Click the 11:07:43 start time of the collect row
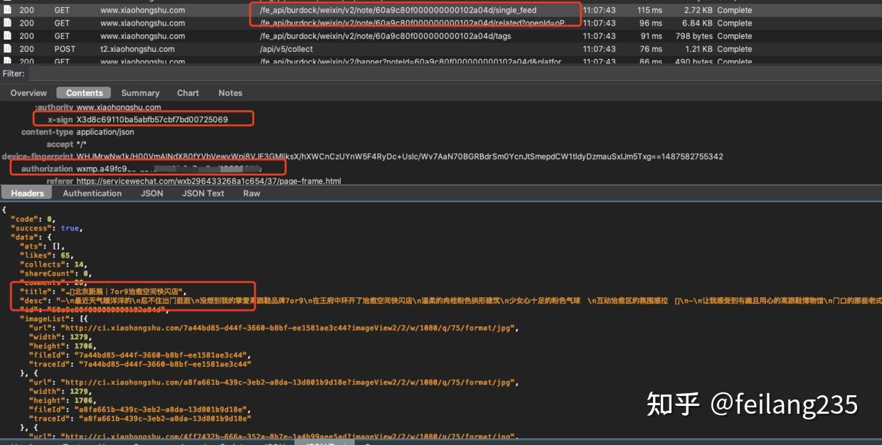 [x=599, y=49]
